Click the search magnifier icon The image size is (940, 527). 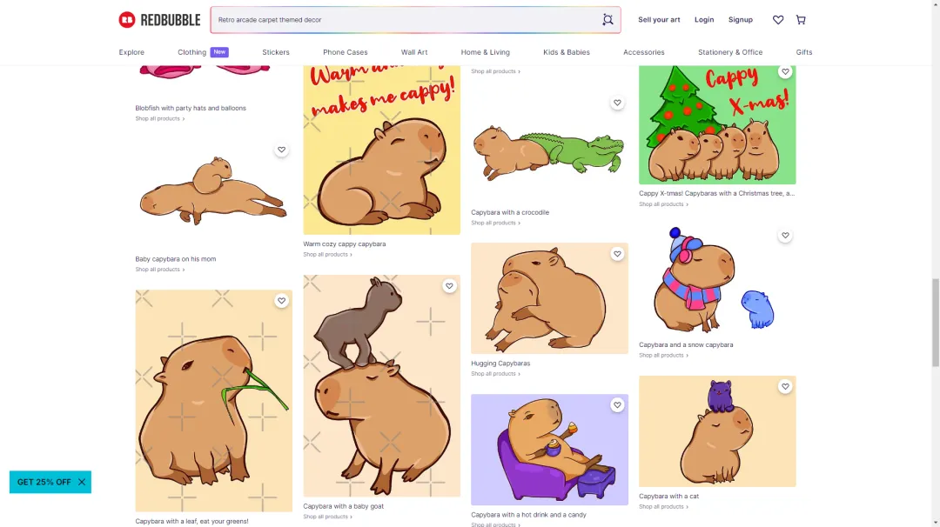[608, 20]
